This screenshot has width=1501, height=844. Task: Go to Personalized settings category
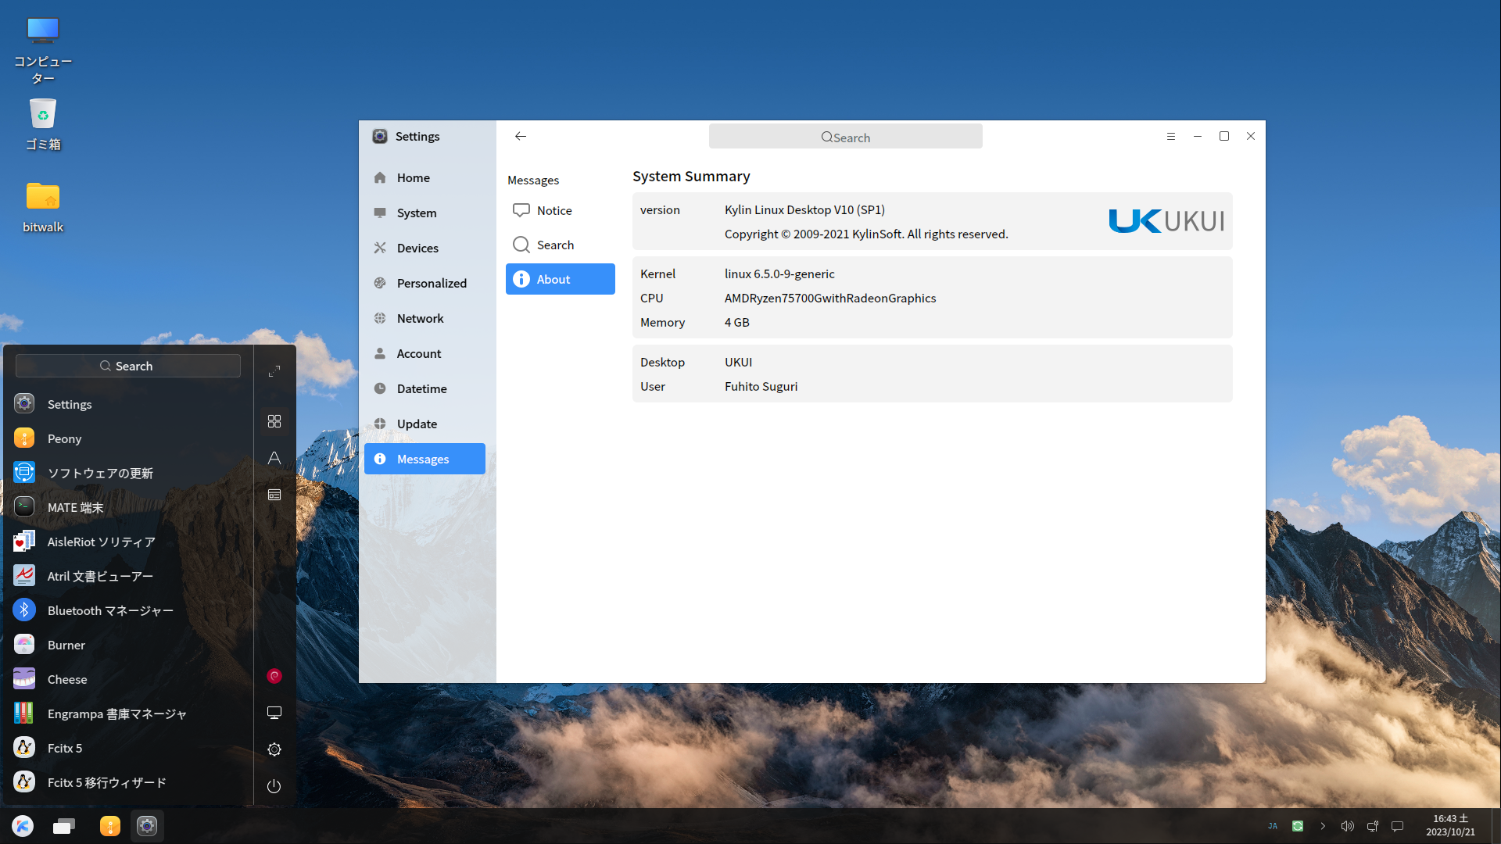click(431, 283)
